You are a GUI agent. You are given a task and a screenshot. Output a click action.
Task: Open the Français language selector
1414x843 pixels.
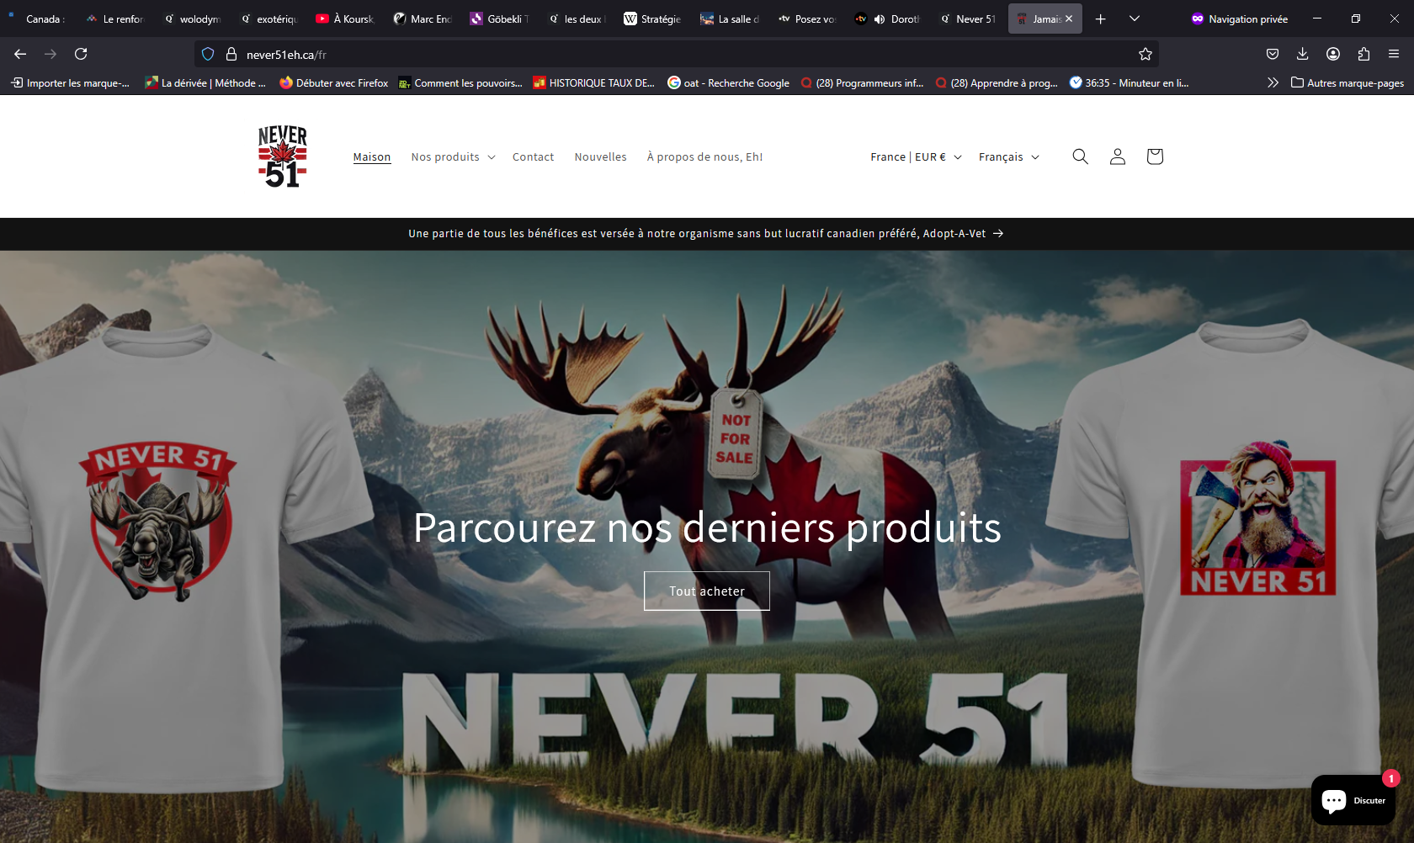(1009, 156)
